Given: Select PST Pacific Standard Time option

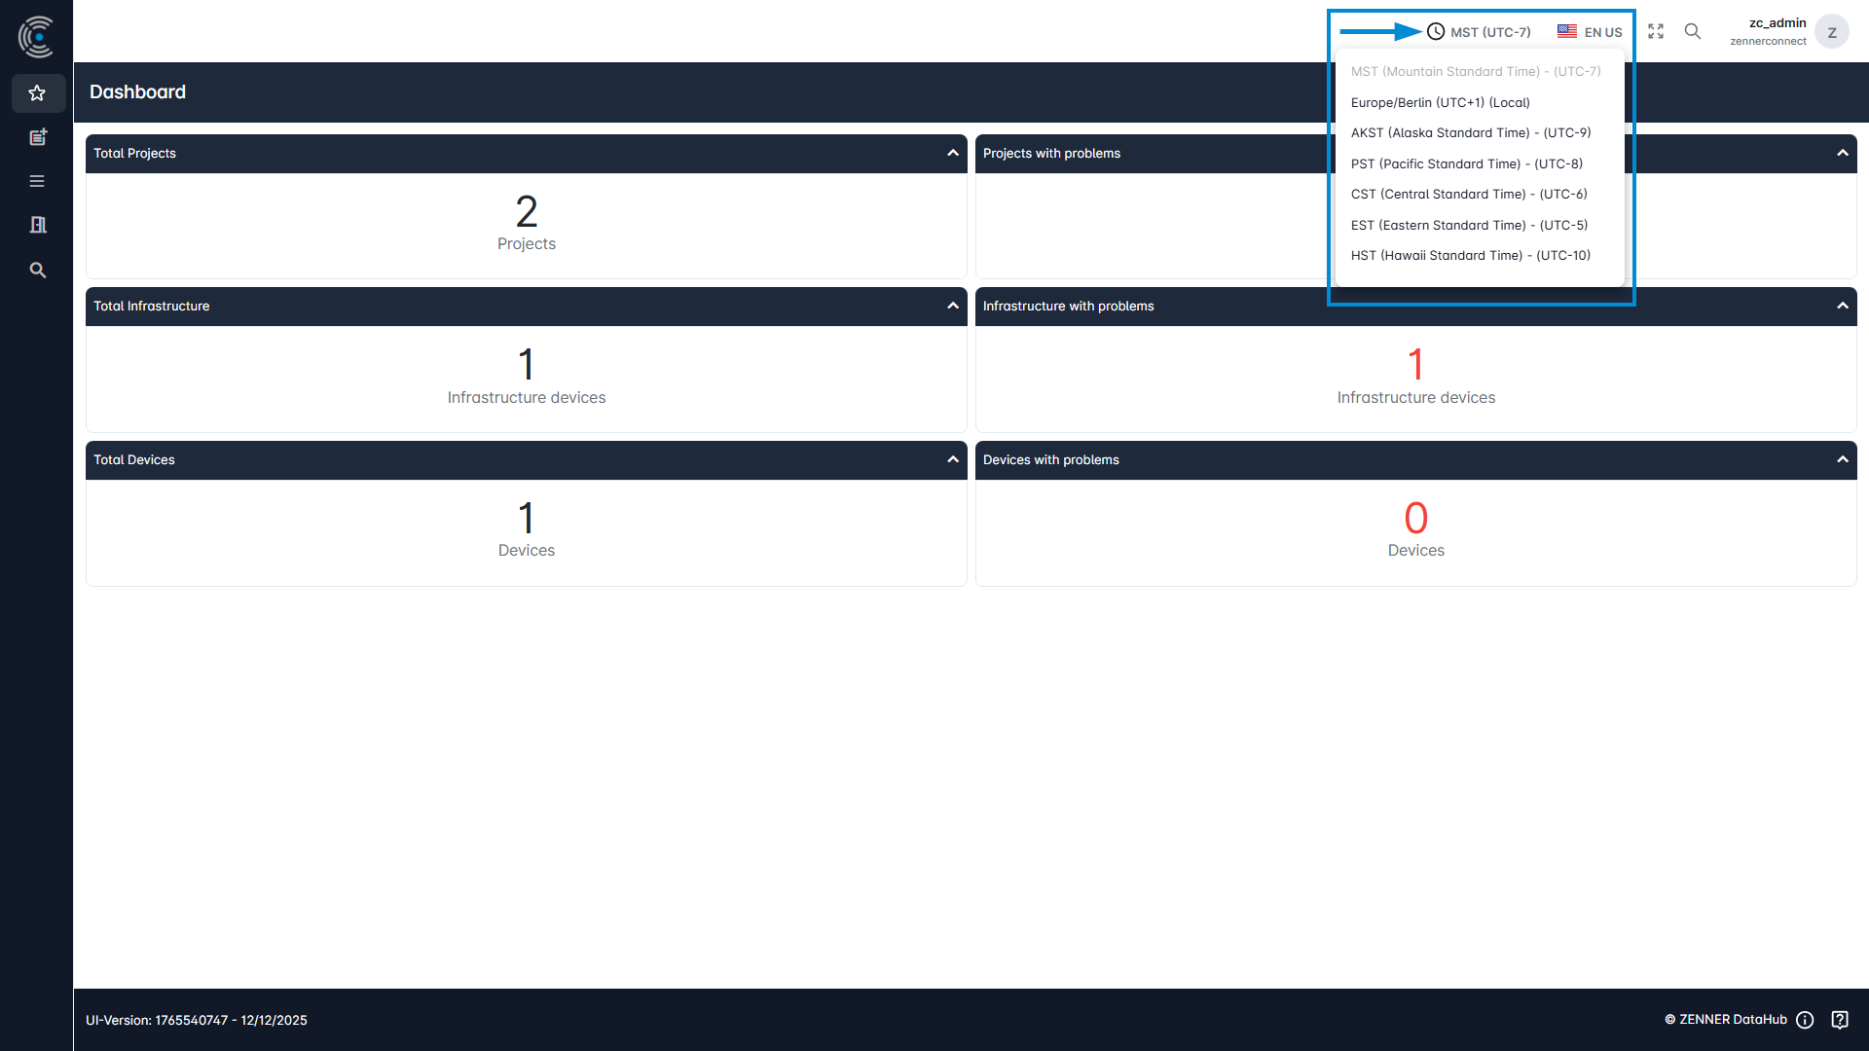Looking at the screenshot, I should click(1466, 163).
